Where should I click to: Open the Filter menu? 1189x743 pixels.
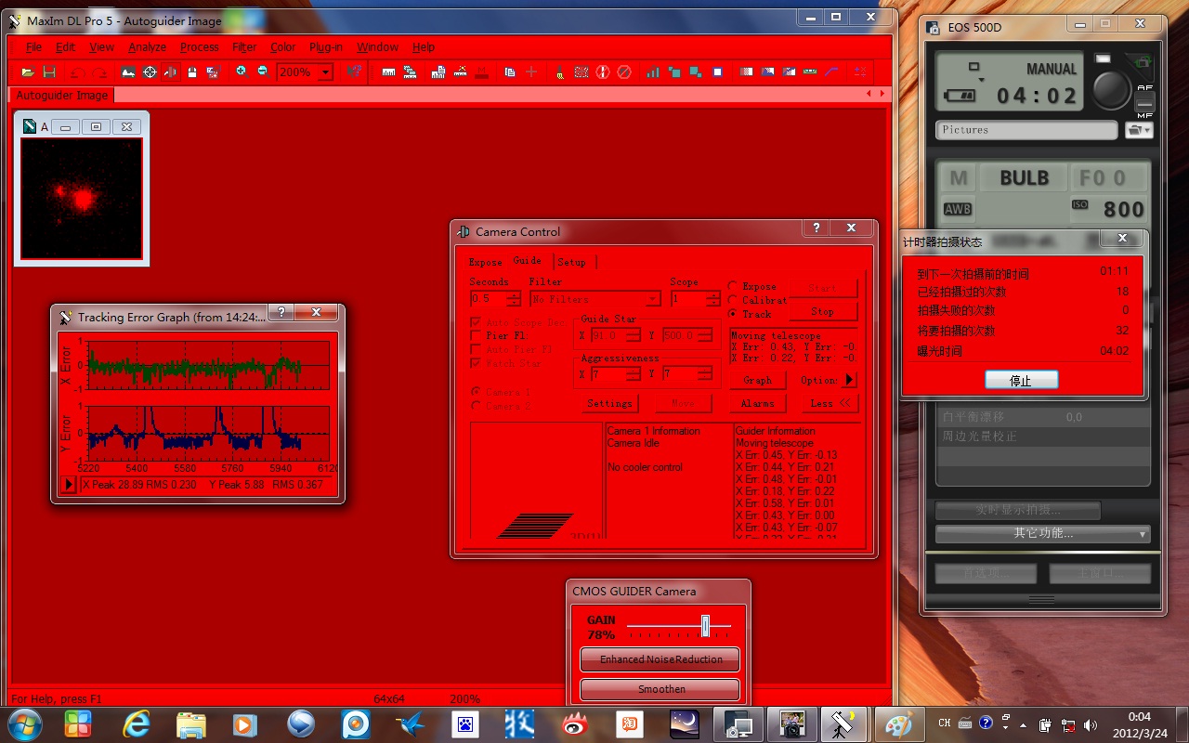point(244,47)
